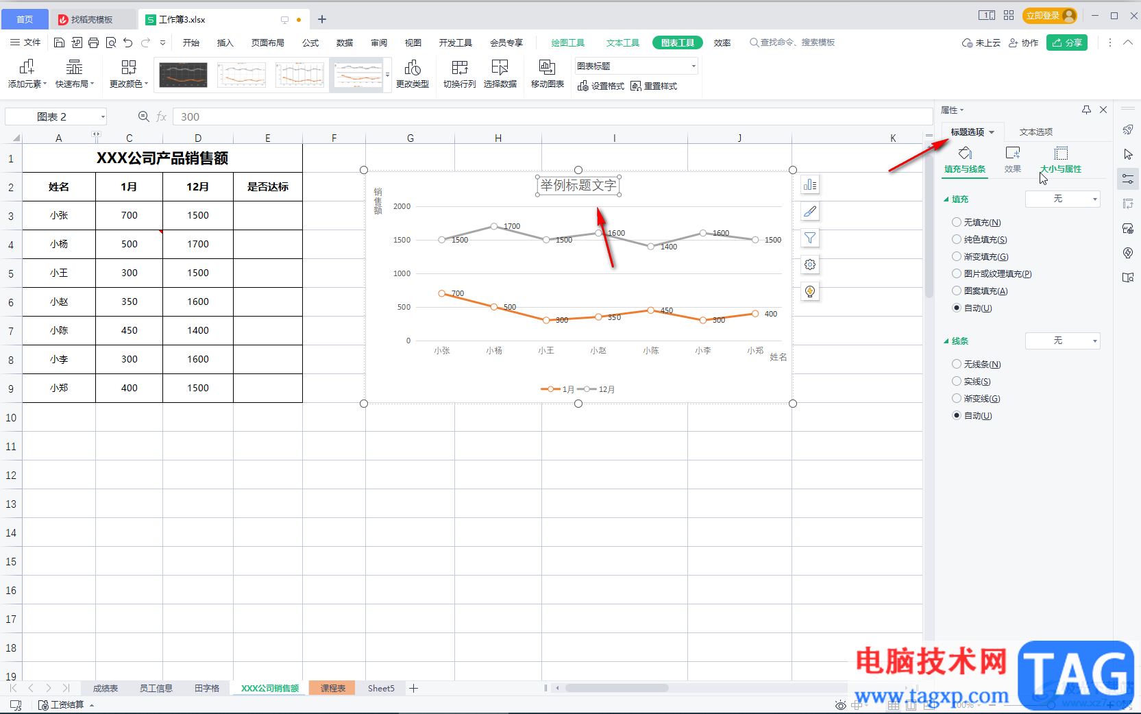The height and width of the screenshot is (714, 1141).
Task: Switch to the 公式 ribbon tab
Action: [x=310, y=42]
